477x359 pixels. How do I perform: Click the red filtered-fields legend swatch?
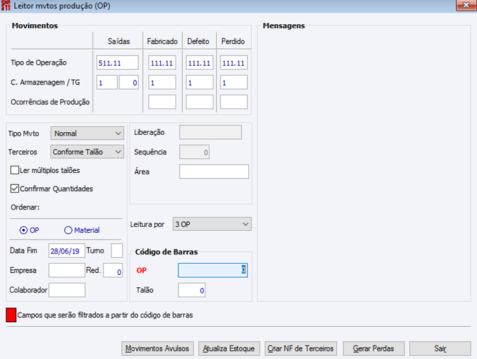tap(11, 315)
